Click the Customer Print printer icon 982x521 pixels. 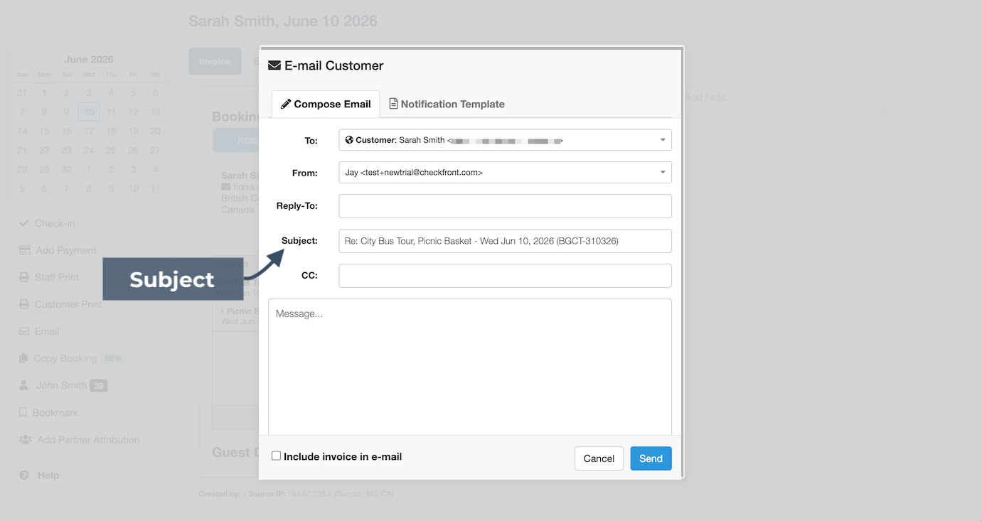24,304
